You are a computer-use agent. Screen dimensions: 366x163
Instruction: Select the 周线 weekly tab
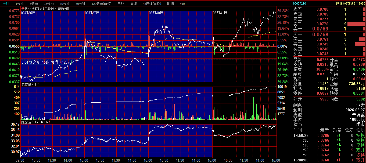tap(134, 4)
